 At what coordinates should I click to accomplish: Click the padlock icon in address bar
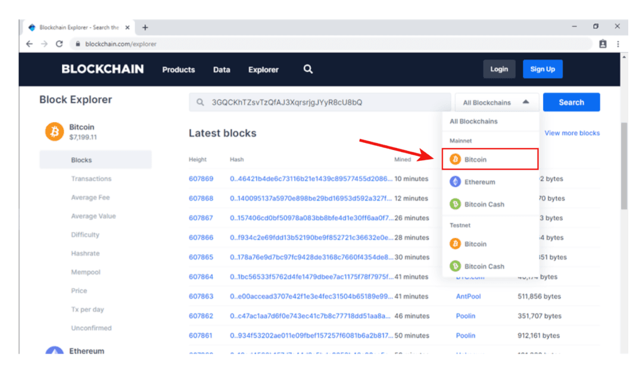tap(77, 44)
